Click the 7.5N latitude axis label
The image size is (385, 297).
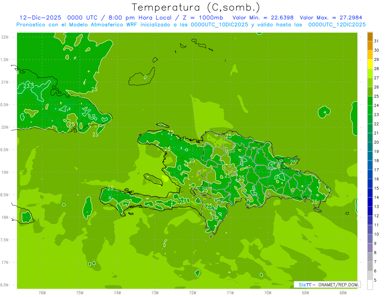pyautogui.click(x=5, y=240)
